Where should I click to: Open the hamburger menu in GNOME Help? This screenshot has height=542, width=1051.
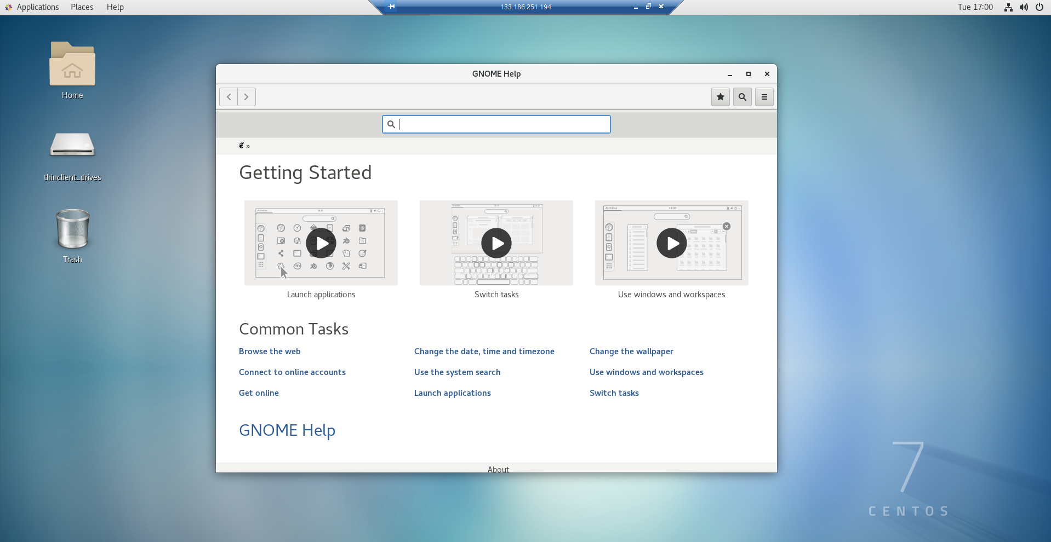point(764,97)
